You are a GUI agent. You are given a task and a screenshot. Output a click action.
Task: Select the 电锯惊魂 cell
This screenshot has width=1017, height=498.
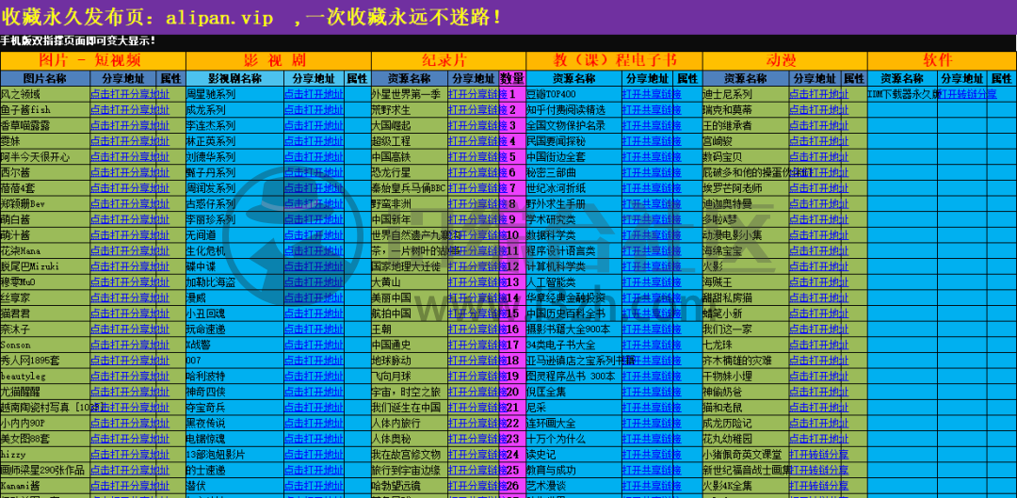coord(234,439)
